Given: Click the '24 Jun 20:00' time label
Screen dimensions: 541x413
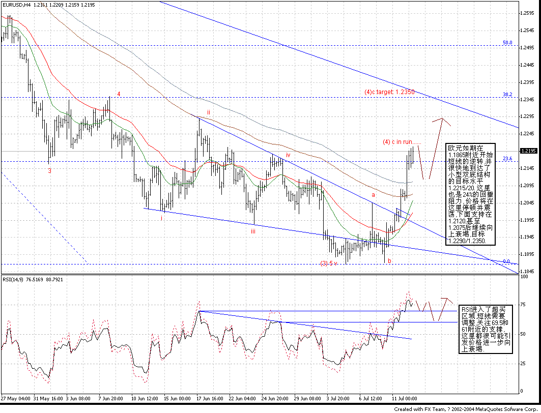Looking at the screenshot, I should coord(275,399).
